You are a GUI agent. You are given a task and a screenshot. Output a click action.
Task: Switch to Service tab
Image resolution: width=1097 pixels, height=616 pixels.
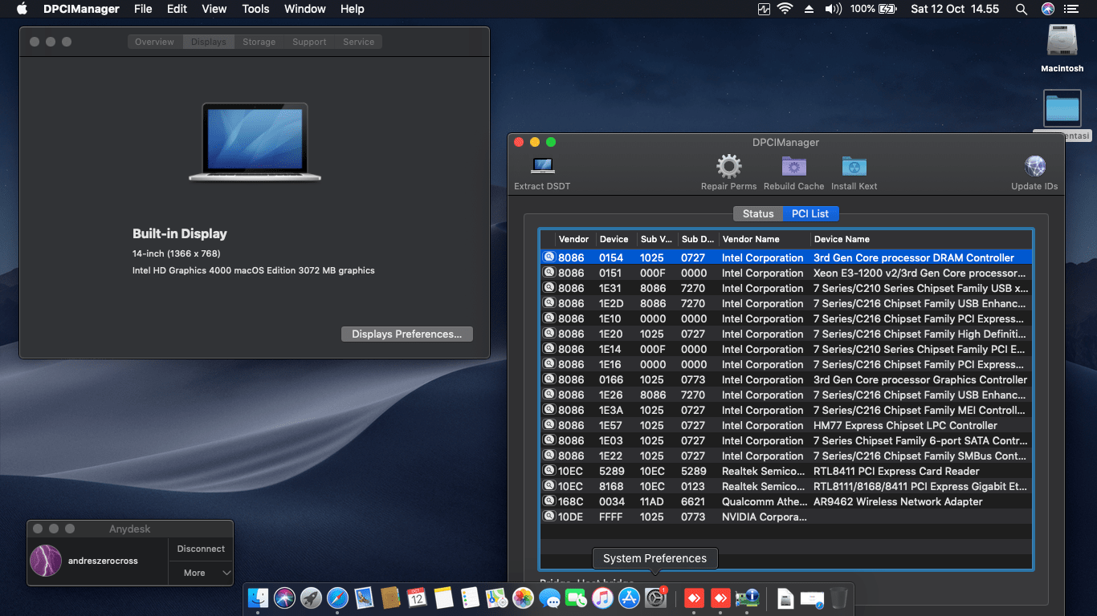point(358,42)
